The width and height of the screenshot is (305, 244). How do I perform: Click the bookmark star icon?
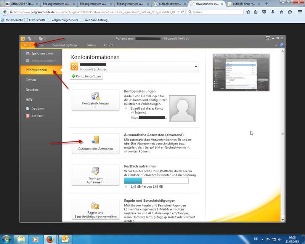[x=248, y=12]
